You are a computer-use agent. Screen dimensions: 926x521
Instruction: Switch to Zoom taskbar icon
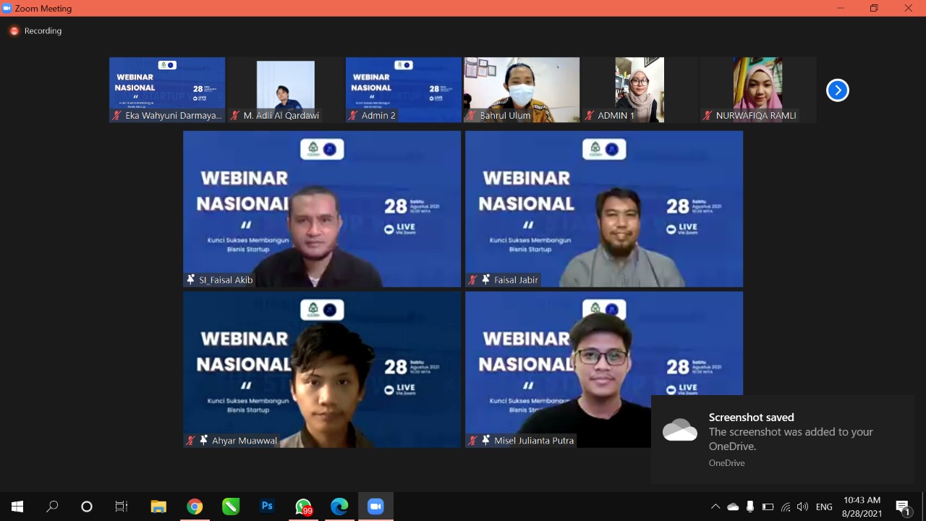point(375,507)
